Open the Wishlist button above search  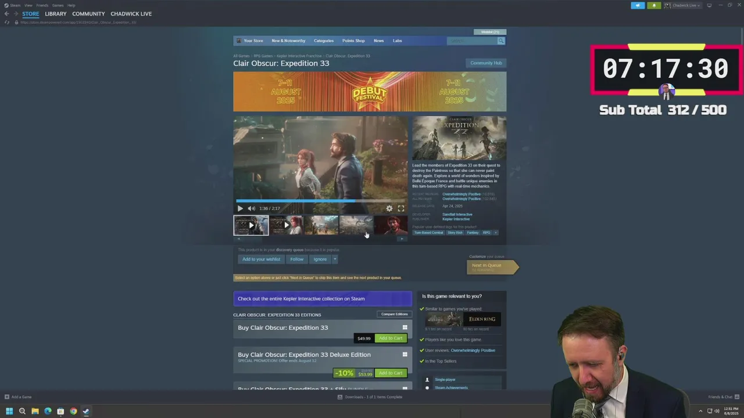click(x=490, y=32)
